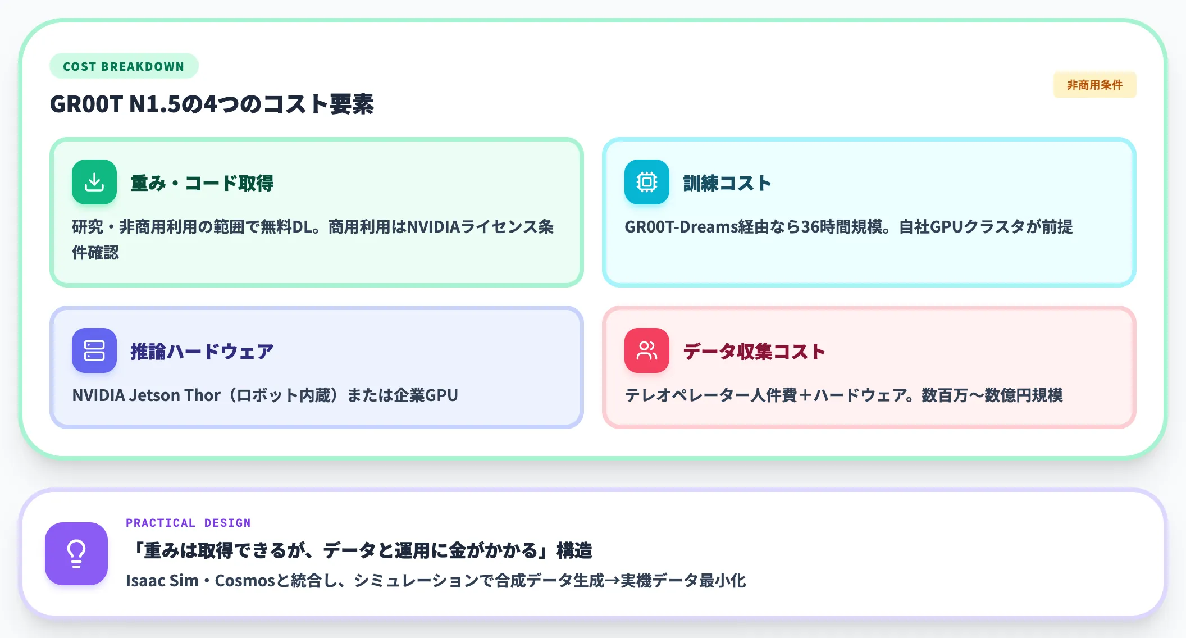
Task: Click the red users icon
Action: (647, 350)
